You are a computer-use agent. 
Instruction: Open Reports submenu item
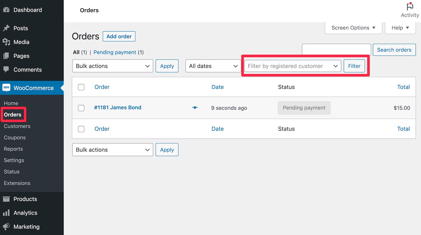coord(13,149)
